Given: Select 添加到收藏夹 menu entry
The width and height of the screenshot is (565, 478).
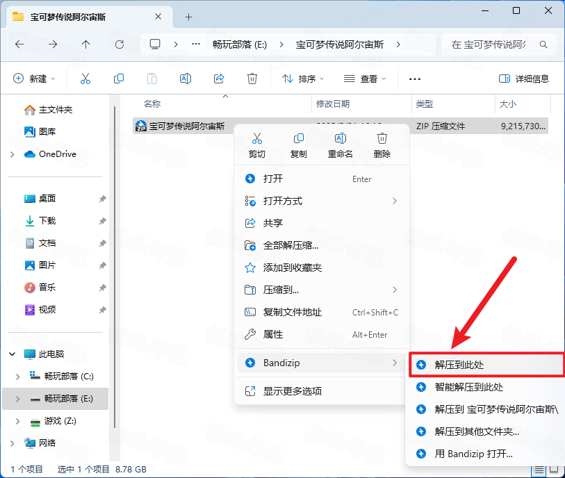Looking at the screenshot, I should (x=322, y=267).
